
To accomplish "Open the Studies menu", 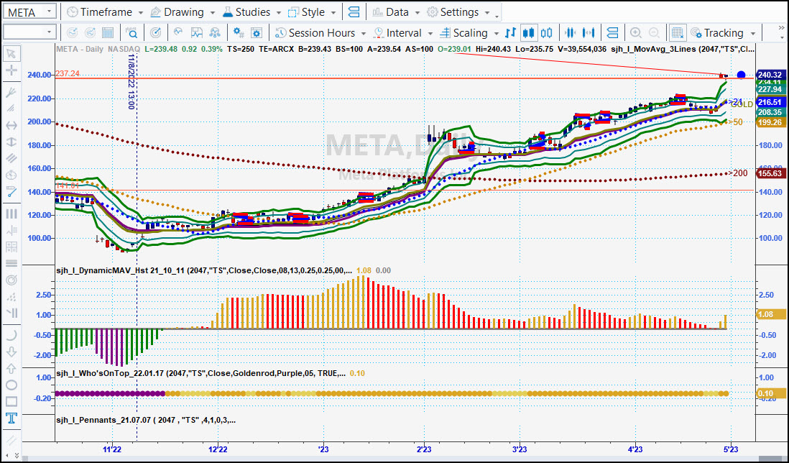I will 253,12.
